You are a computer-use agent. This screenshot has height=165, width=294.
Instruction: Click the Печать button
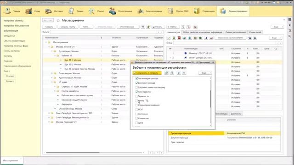158,27
